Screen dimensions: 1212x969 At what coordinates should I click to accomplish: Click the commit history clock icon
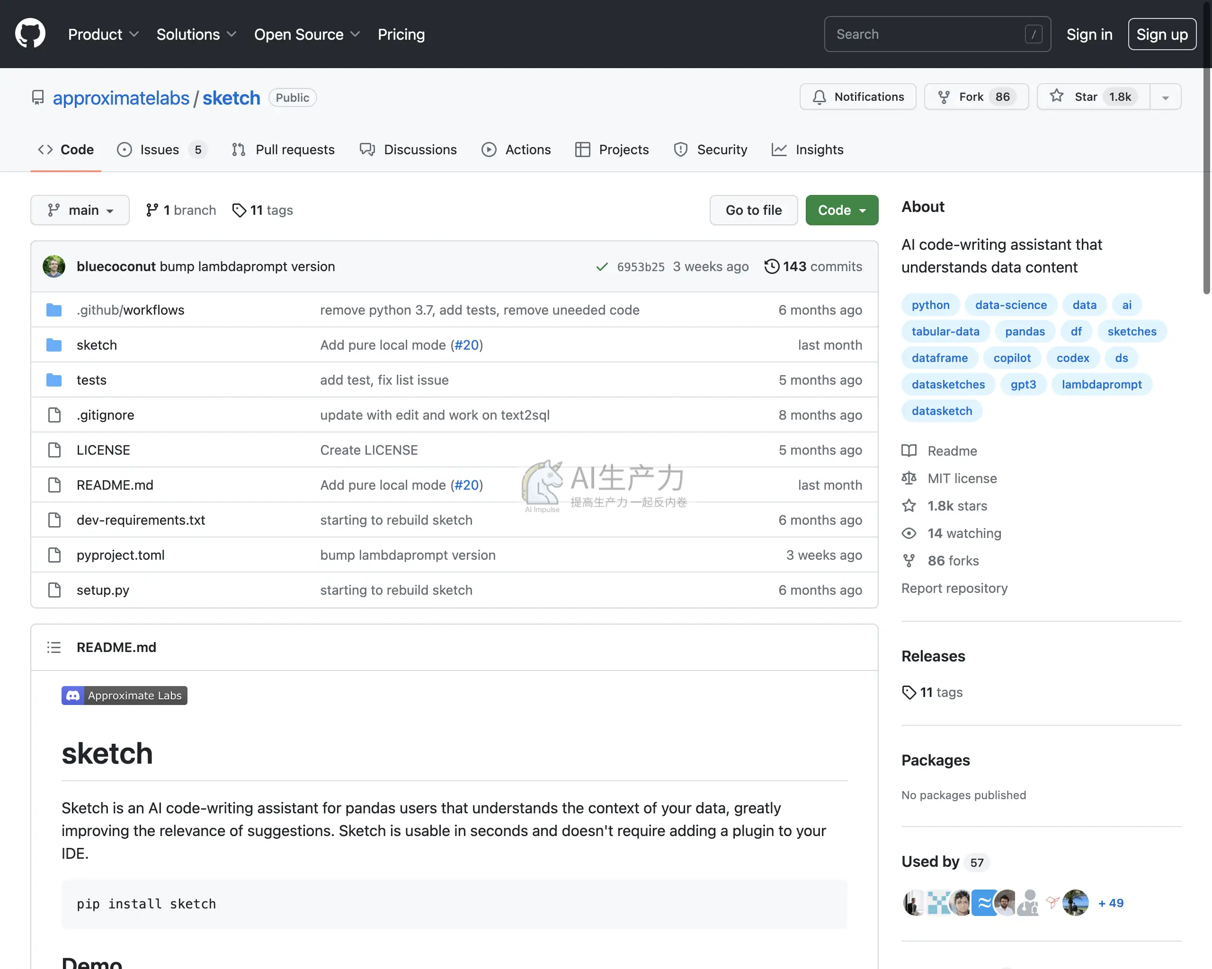[771, 266]
